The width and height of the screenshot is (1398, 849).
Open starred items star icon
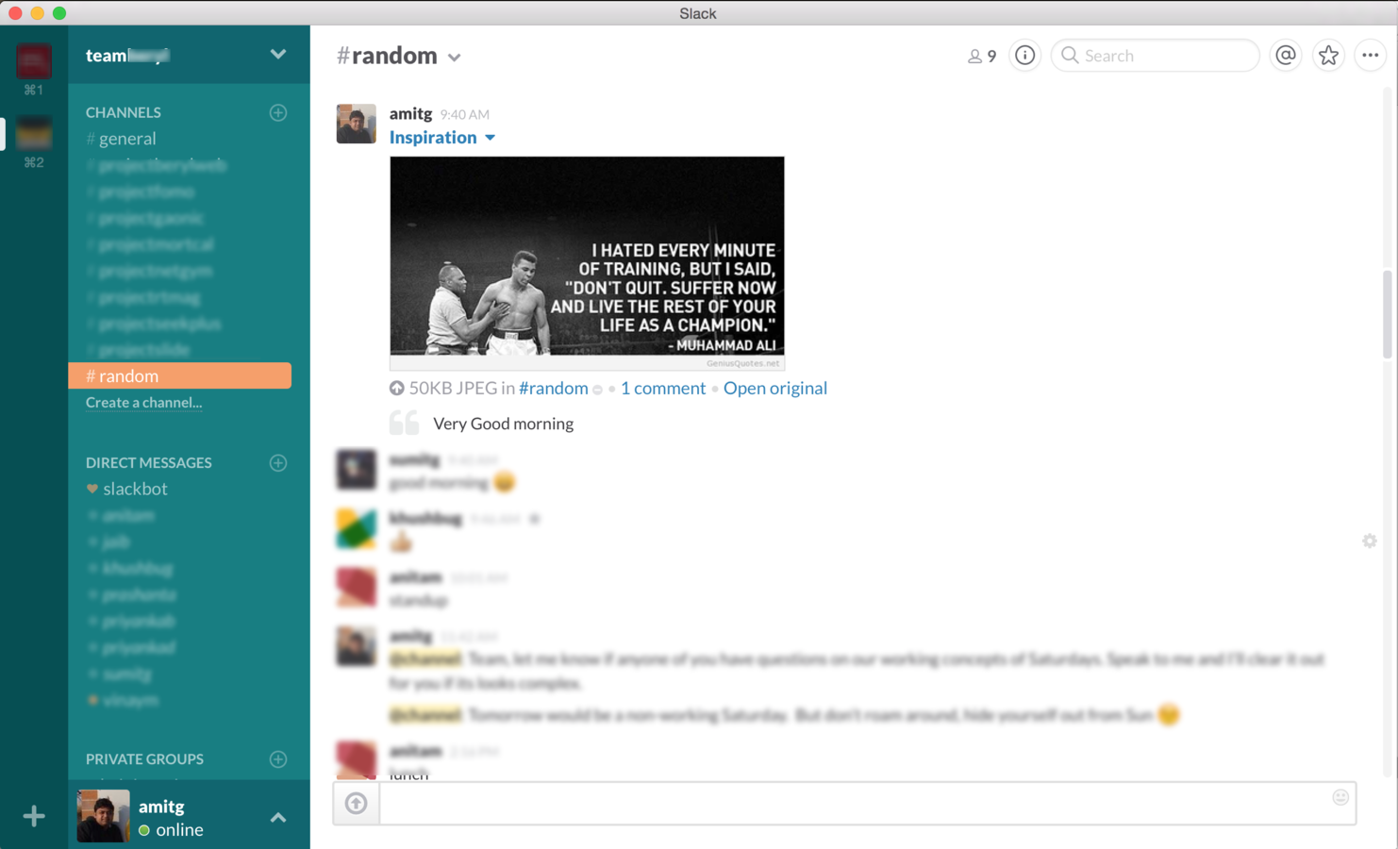click(1328, 56)
